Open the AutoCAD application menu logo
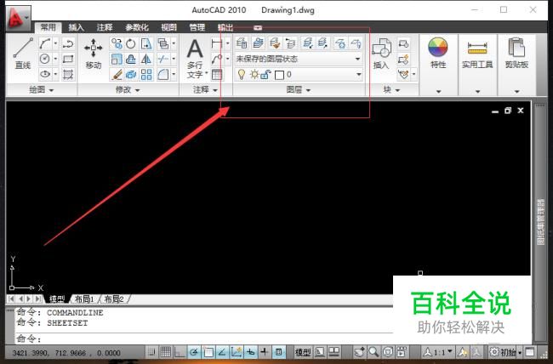The width and height of the screenshot is (553, 364). tap(18, 18)
